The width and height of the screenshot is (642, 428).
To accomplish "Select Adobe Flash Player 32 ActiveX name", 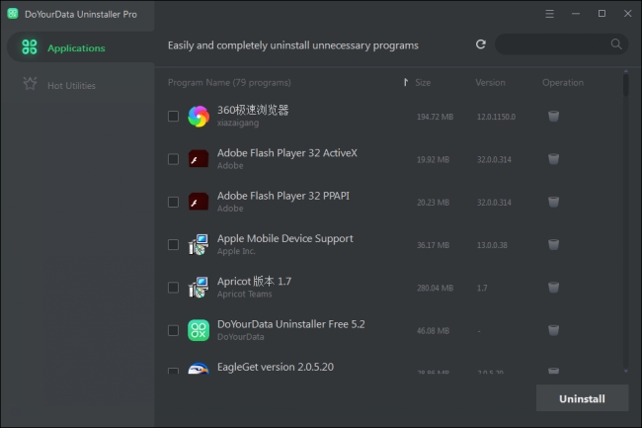I will click(287, 153).
